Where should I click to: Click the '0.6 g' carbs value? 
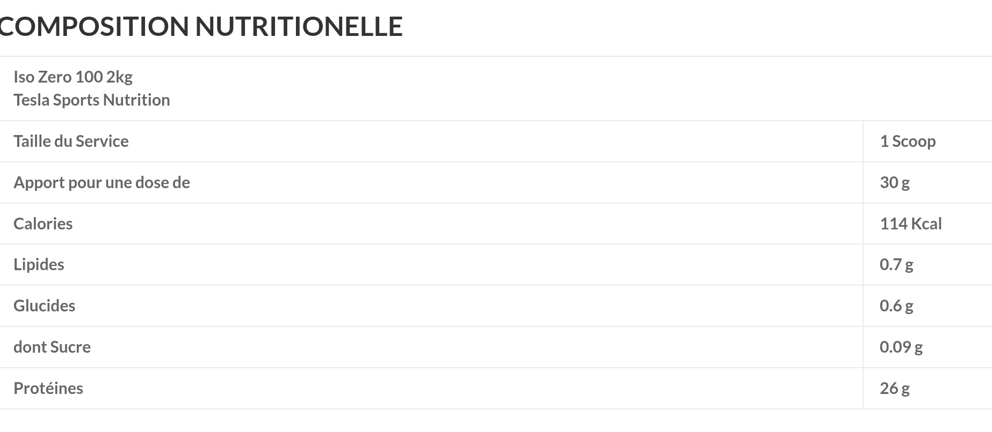[896, 306]
